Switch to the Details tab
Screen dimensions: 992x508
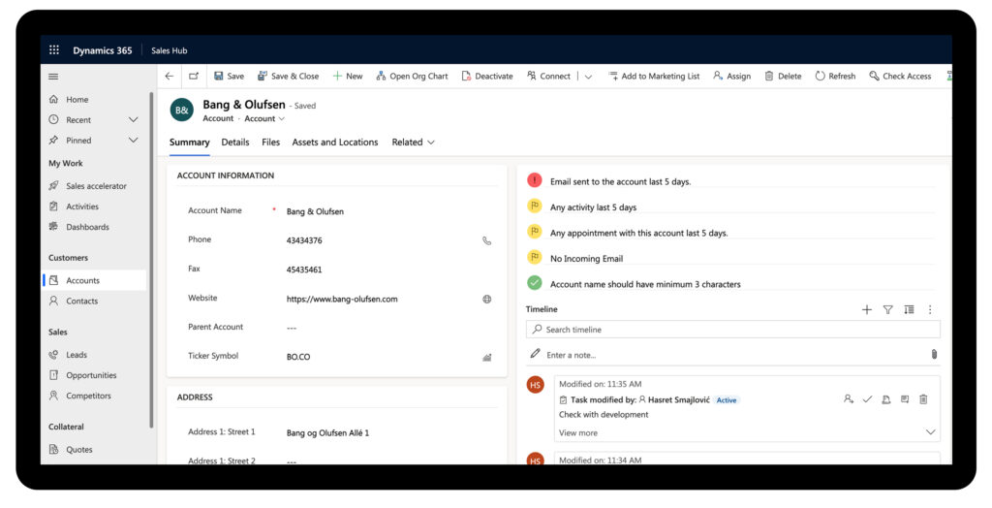click(235, 143)
